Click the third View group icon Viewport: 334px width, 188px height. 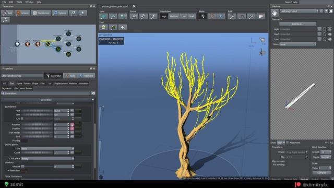pos(122,16)
